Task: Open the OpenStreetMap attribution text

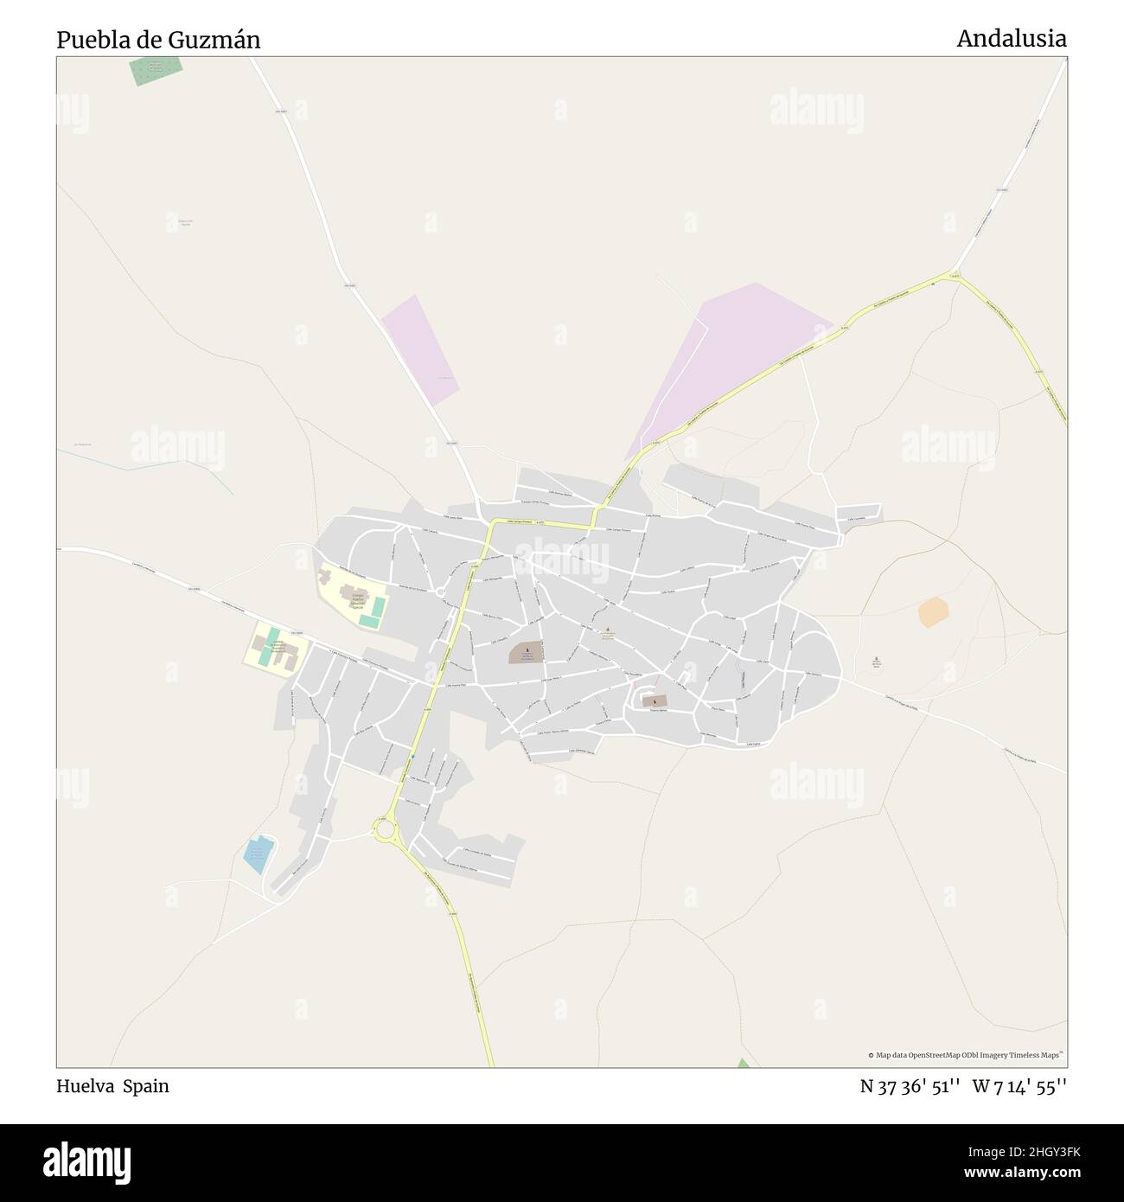Action: [965, 1055]
